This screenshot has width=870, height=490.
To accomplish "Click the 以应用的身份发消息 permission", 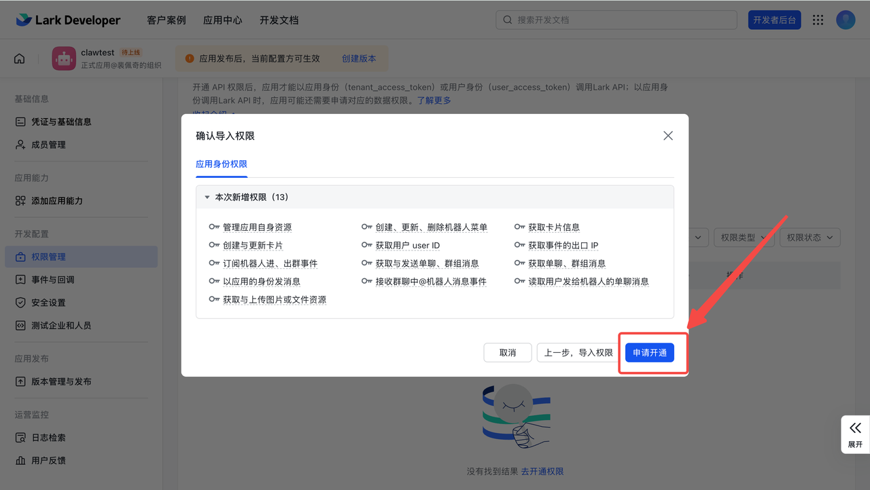I will pyautogui.click(x=262, y=281).
